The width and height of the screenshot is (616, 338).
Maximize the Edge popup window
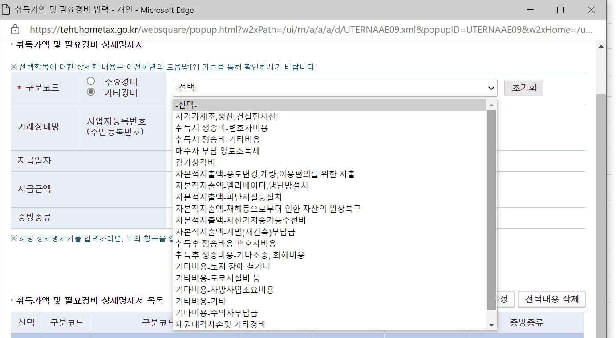561,10
